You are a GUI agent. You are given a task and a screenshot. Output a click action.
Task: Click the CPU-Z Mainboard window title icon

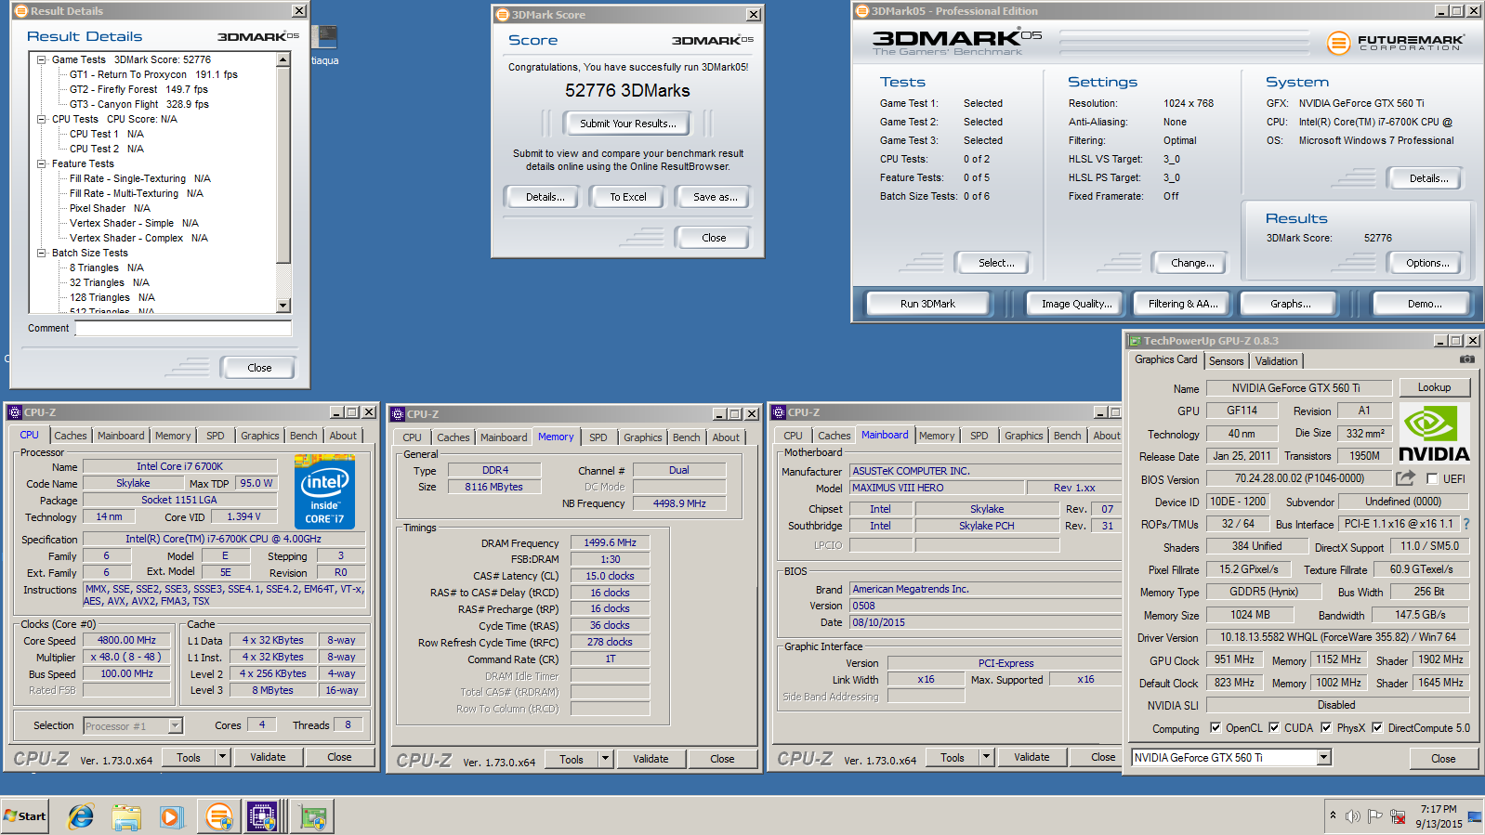pos(780,412)
